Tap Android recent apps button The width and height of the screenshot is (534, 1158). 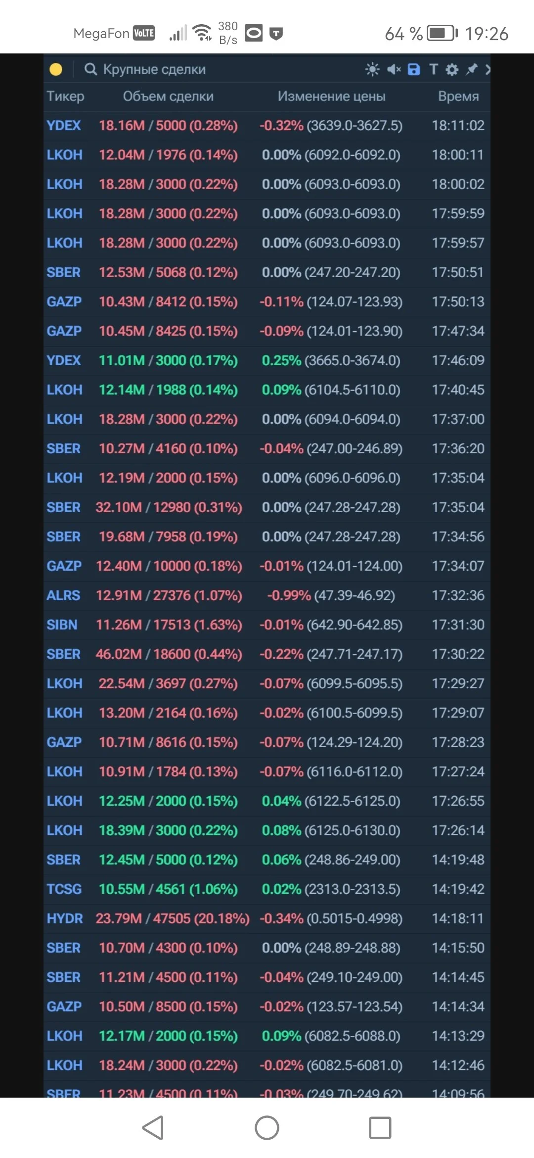point(380,1128)
